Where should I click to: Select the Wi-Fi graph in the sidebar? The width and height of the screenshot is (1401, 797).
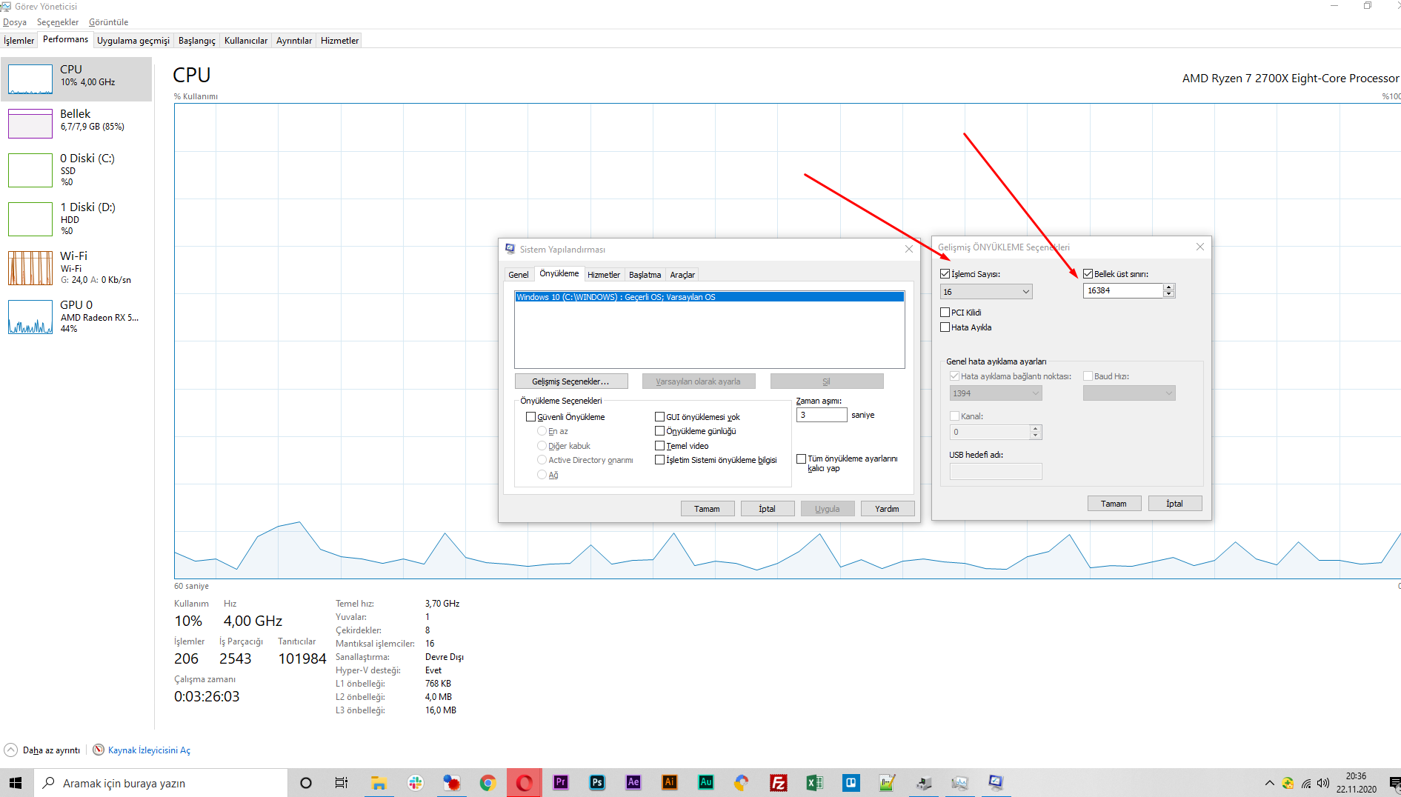[30, 268]
